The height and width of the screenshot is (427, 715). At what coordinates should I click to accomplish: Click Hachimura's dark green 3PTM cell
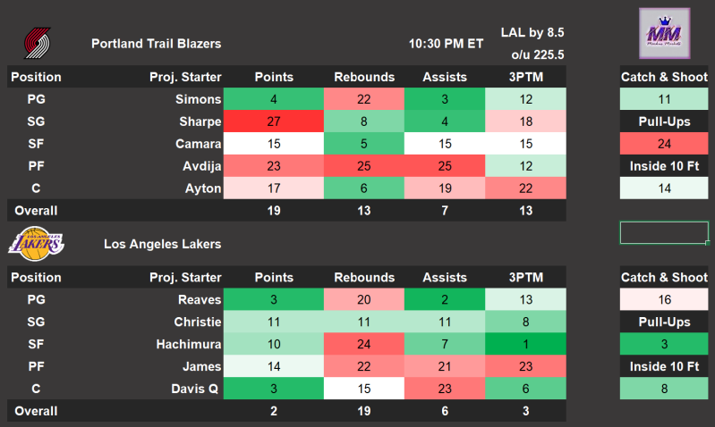coord(524,344)
